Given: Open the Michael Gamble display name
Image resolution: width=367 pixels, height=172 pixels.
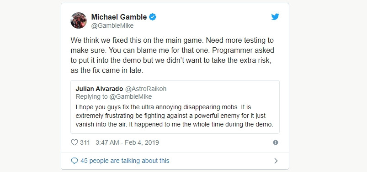Looking at the screenshot, I should click(119, 17).
